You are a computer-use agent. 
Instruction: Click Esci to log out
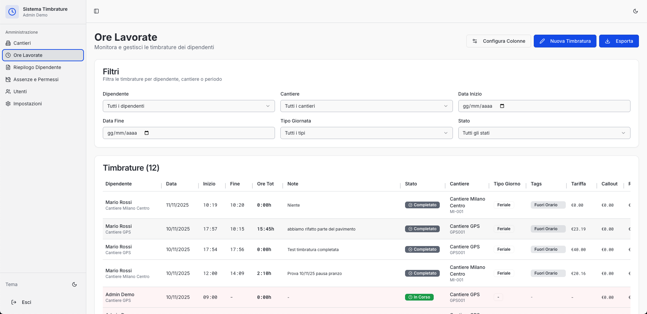[21, 302]
